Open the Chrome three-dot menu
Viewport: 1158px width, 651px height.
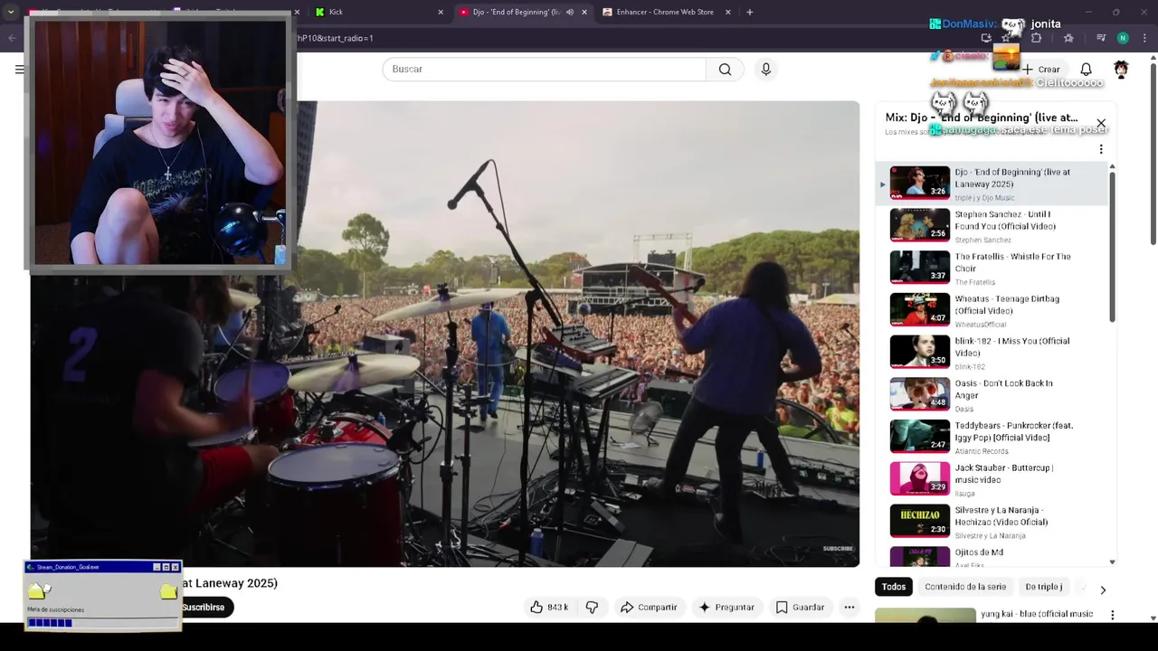pyautogui.click(x=1144, y=38)
